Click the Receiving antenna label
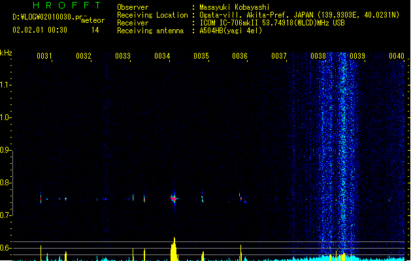The height and width of the screenshot is (261, 411). [x=150, y=31]
